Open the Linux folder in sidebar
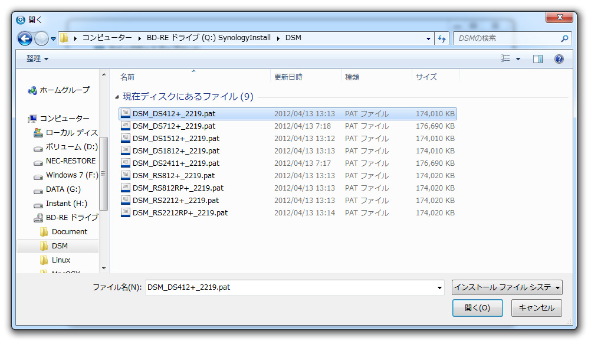The image size is (591, 344). (55, 260)
